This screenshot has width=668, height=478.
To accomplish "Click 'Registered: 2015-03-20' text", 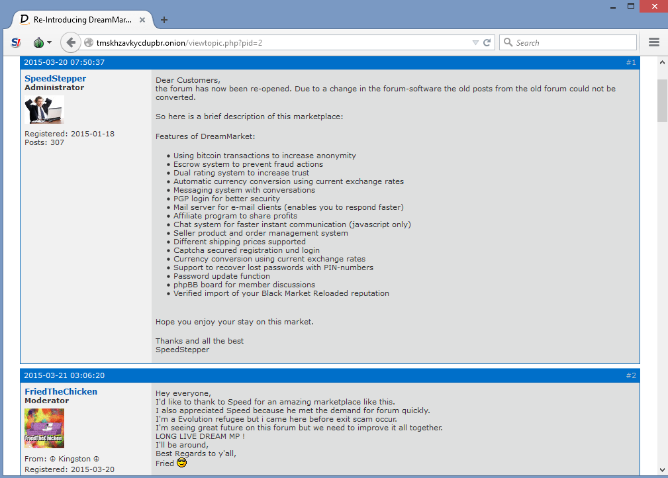I will pyautogui.click(x=70, y=469).
